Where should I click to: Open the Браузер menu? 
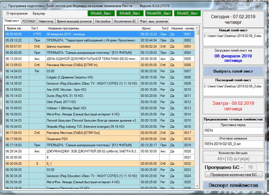coord(39,13)
